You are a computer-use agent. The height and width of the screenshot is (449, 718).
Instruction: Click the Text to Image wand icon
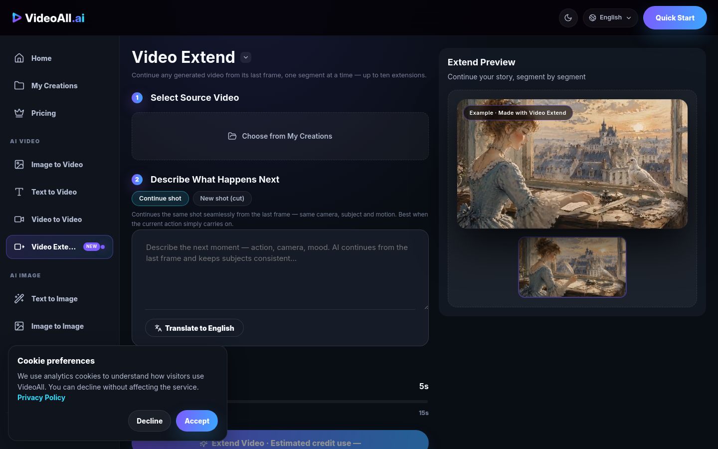coord(19,299)
